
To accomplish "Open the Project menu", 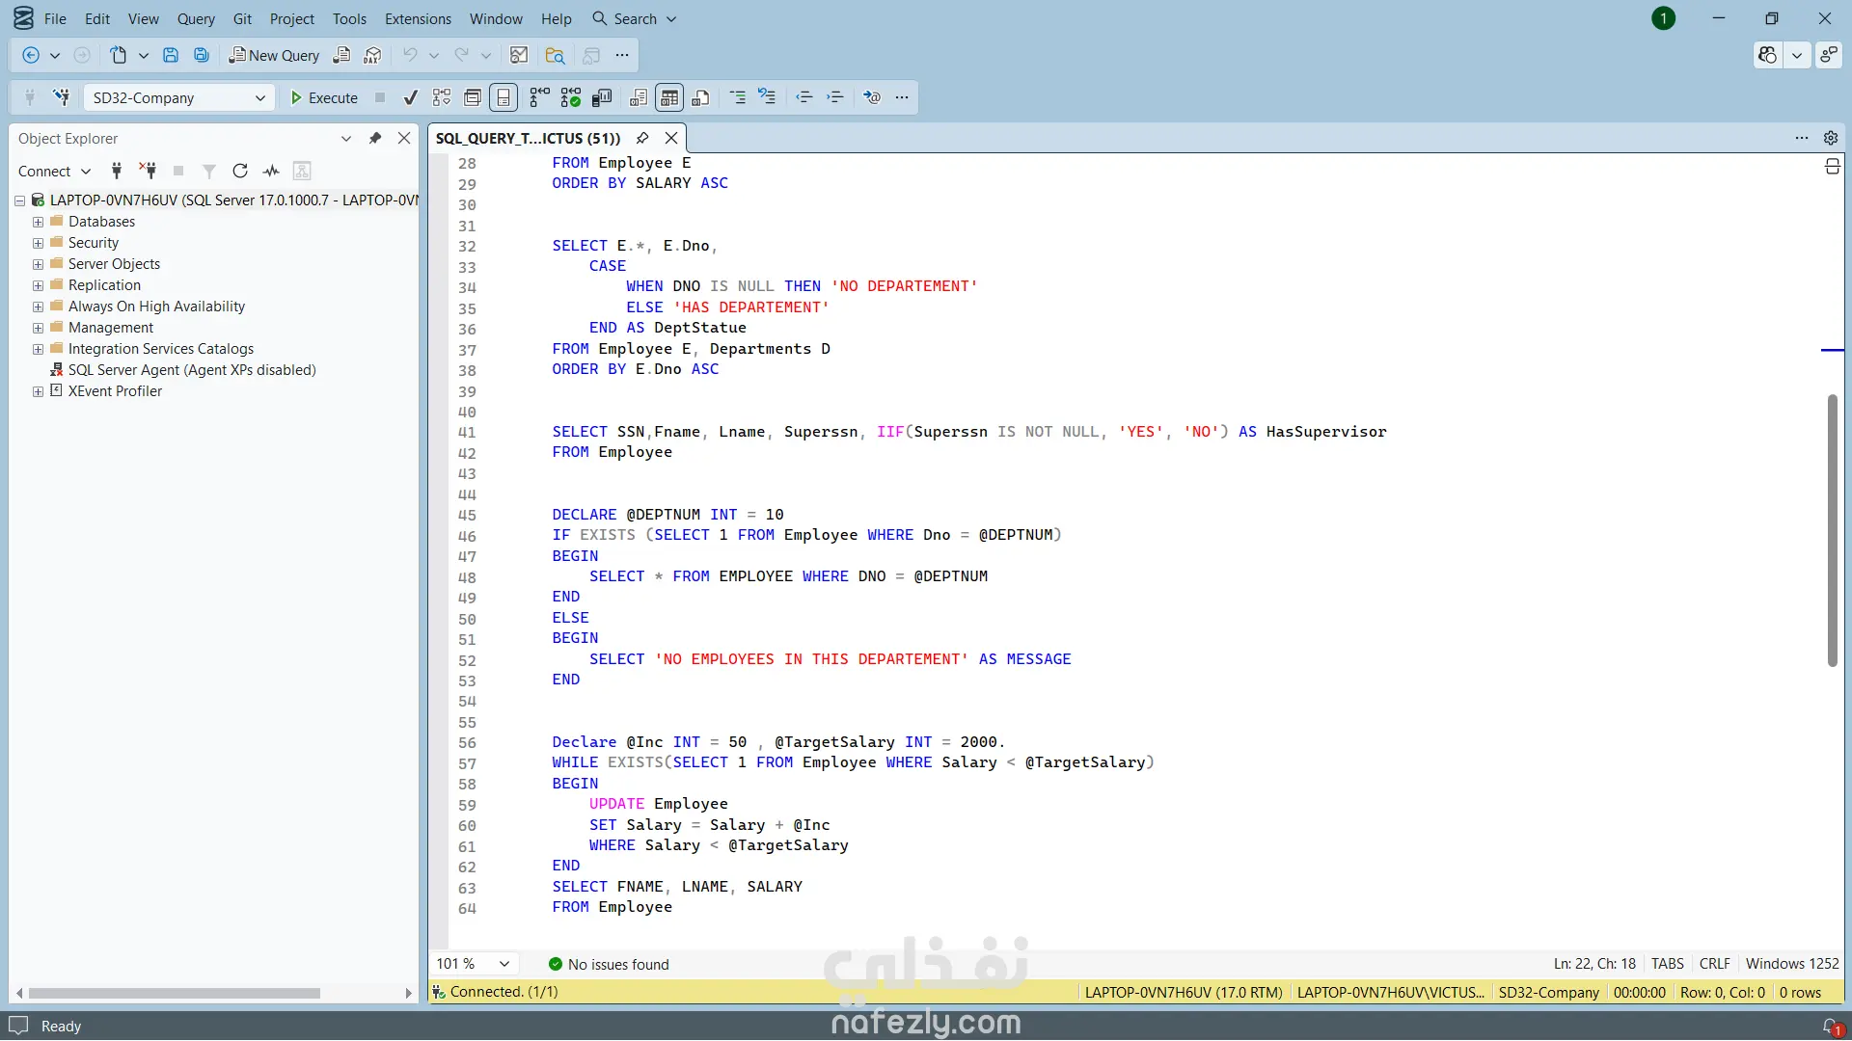I will [292, 18].
